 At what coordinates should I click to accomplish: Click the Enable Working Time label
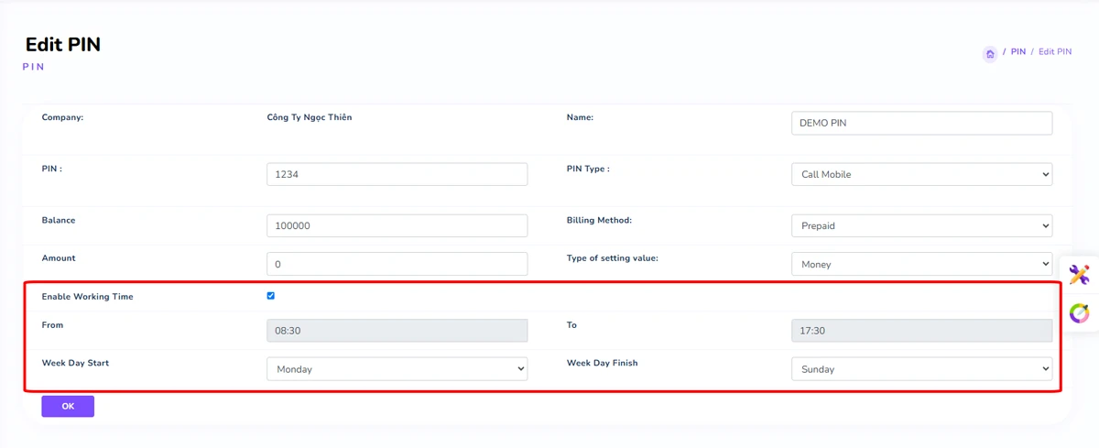(87, 297)
